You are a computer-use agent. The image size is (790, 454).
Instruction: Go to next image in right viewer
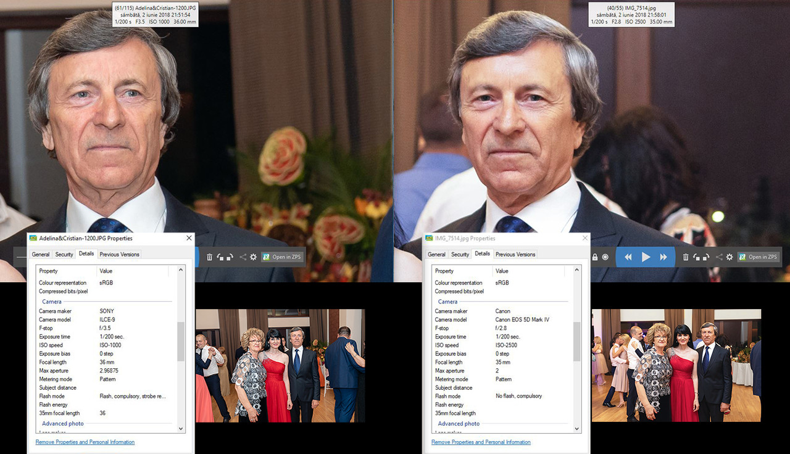(x=663, y=257)
